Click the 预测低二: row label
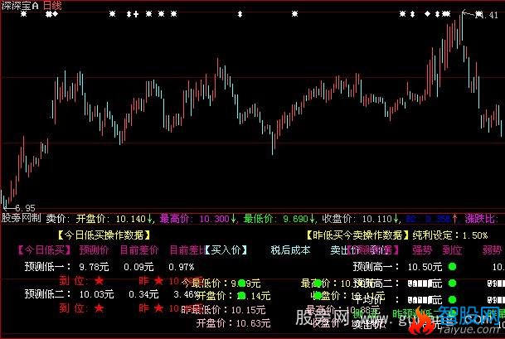The height and width of the screenshot is (339, 505). (47, 294)
